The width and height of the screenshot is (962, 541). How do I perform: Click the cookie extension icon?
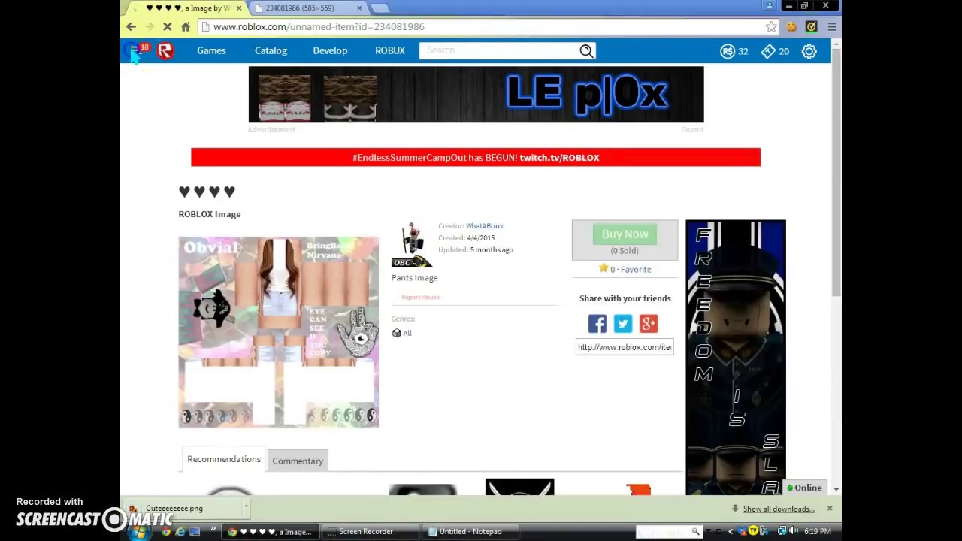[x=791, y=26]
